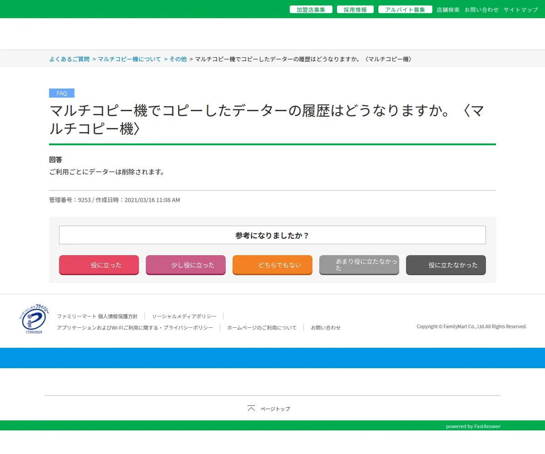Open ファミリーマート 個人情報保護方針

click(x=97, y=316)
